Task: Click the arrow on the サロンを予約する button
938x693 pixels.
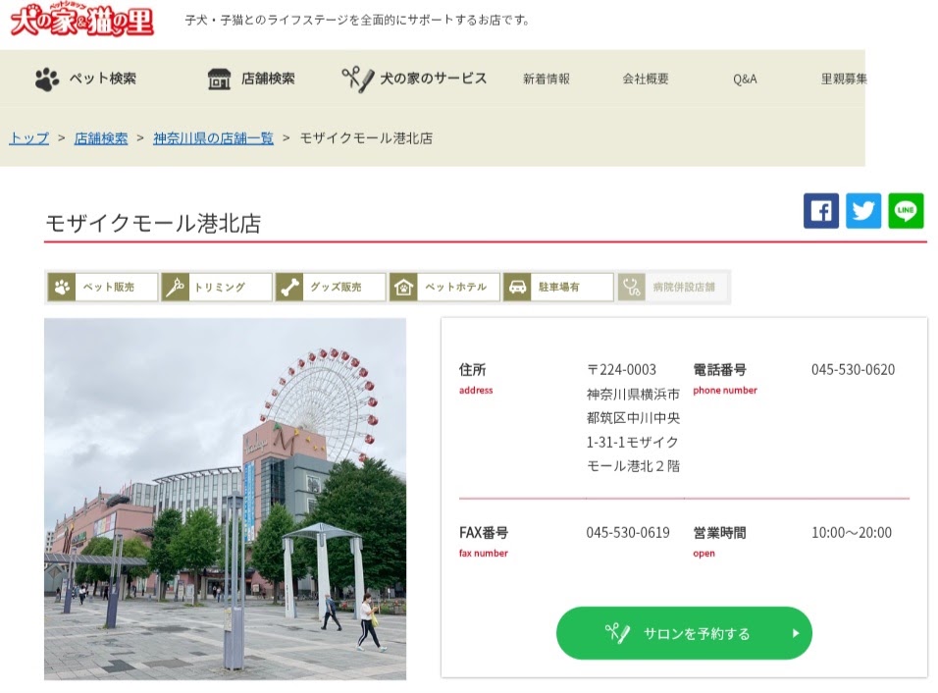Action: coord(796,633)
